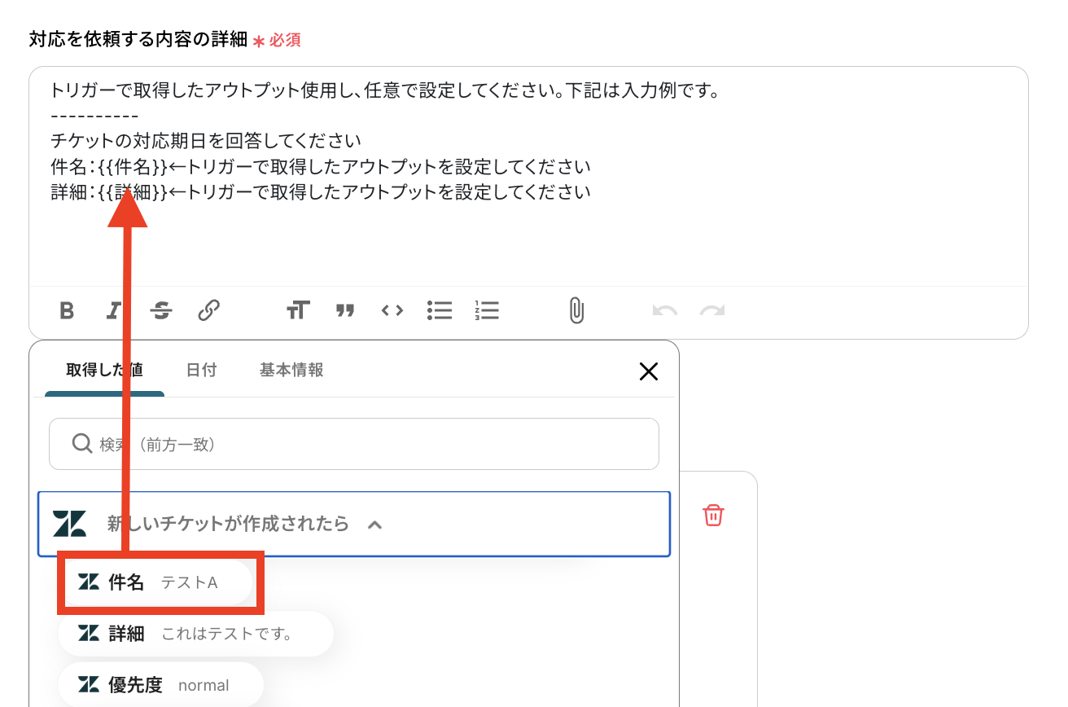Redo the last edit

coord(712,310)
